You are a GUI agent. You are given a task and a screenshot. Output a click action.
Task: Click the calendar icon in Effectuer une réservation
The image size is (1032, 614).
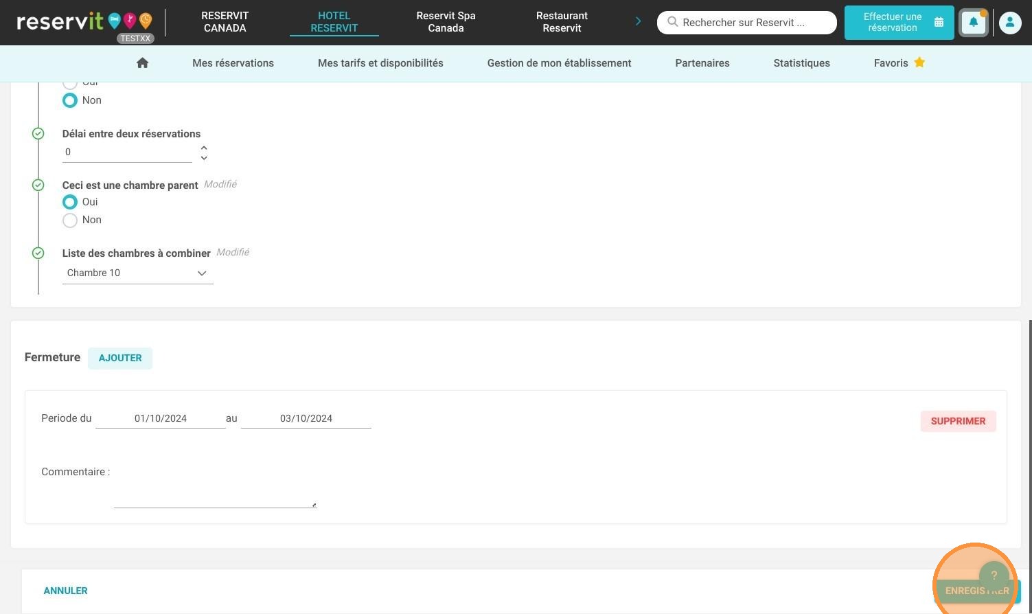[939, 22]
